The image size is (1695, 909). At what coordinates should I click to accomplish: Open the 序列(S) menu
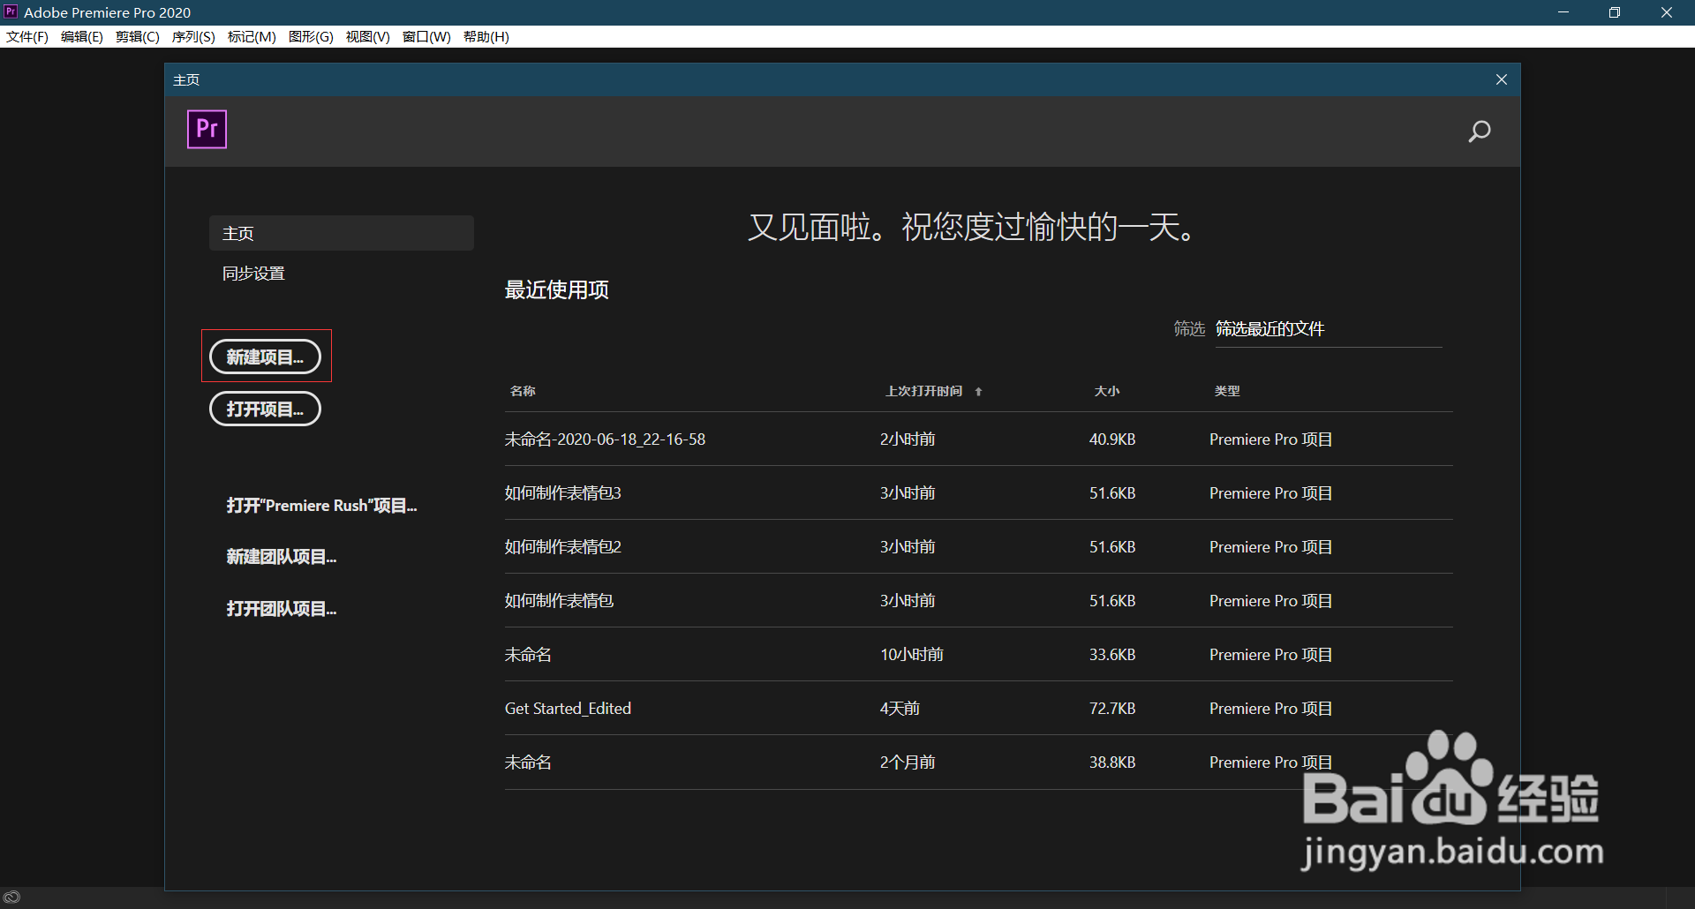pyautogui.click(x=193, y=36)
